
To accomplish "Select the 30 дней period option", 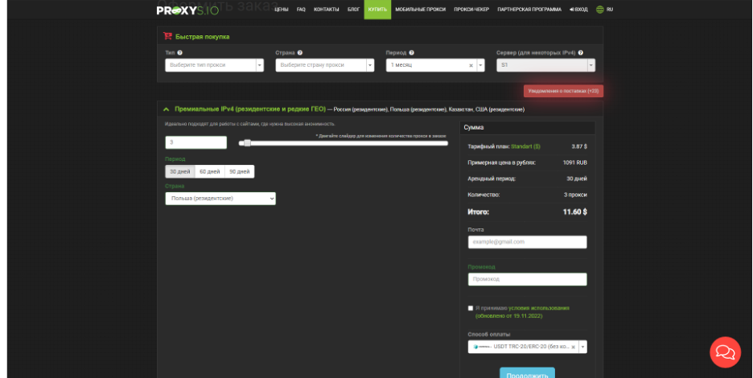I will click(x=180, y=171).
